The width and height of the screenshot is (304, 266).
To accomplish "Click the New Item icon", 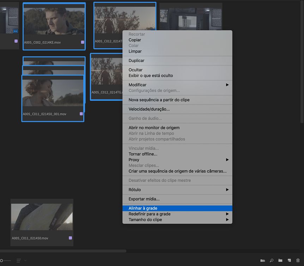I will (289, 260).
